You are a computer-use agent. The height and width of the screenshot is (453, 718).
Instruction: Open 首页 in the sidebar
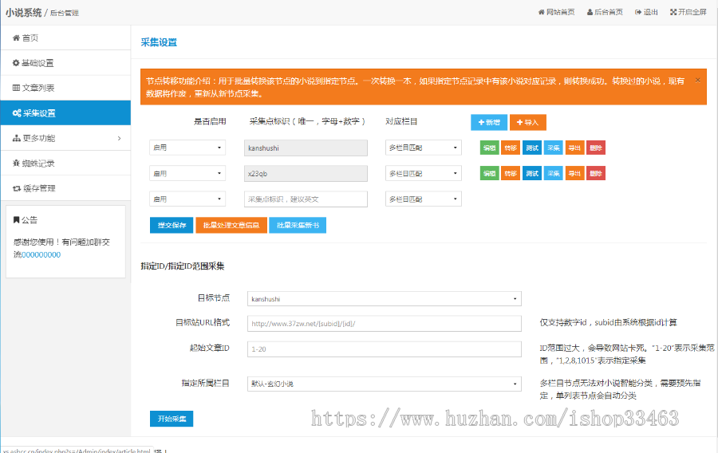65,38
